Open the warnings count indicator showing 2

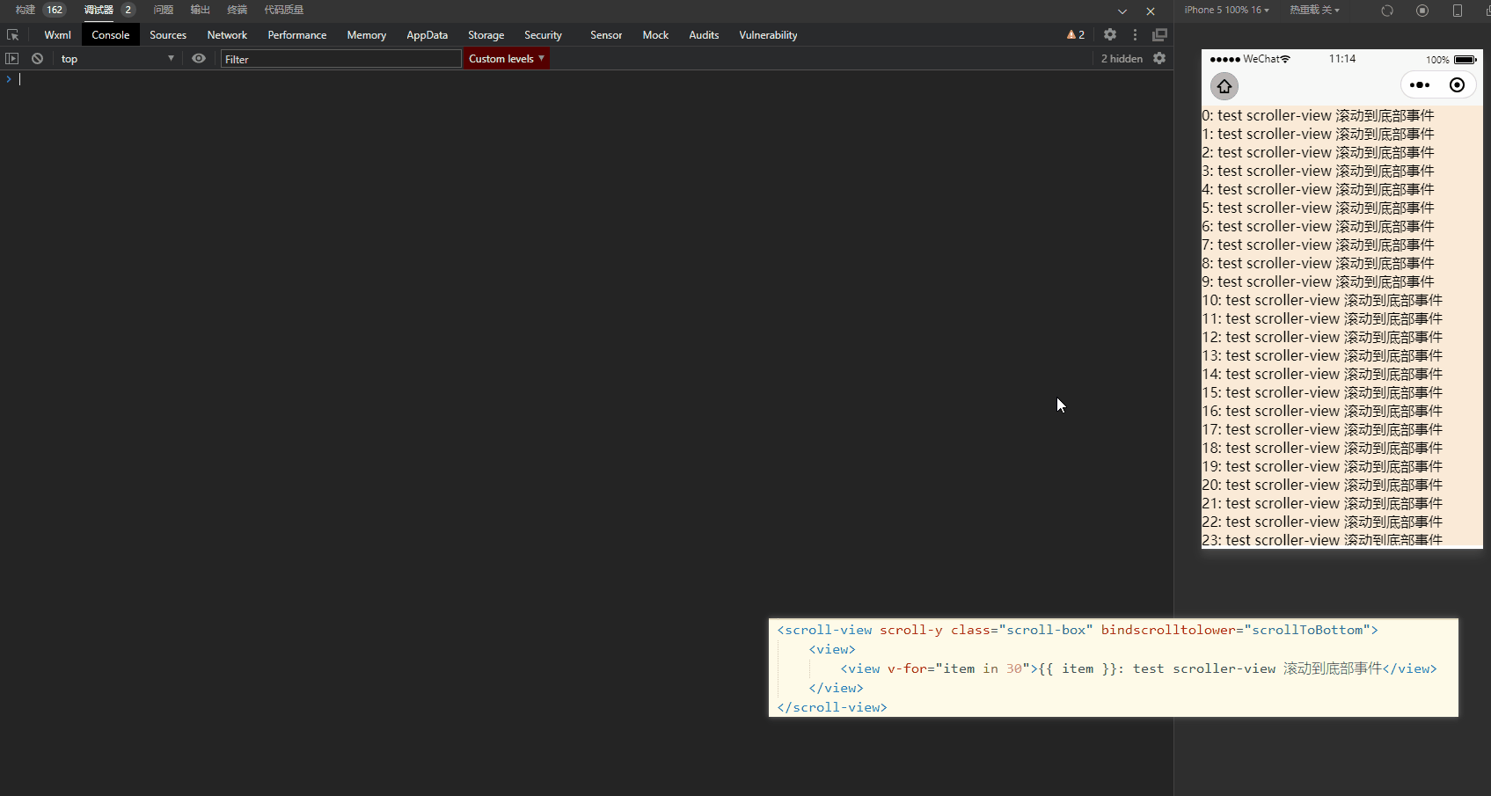[1076, 35]
